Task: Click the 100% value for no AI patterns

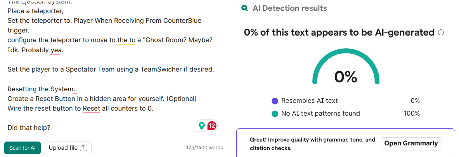Action: click(411, 114)
